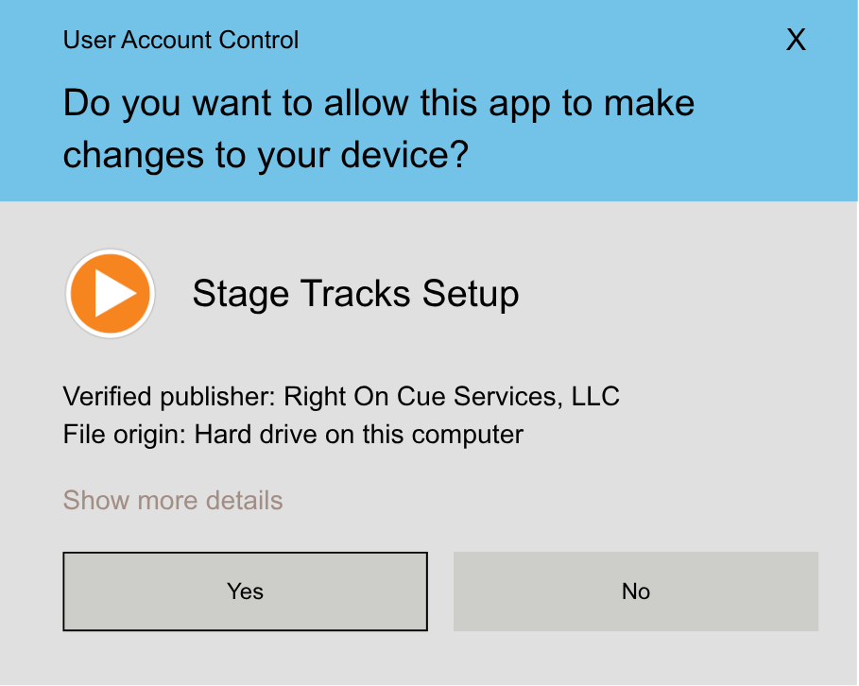
Task: Click the word Setup in the app name
Action: pyautogui.click(x=471, y=294)
